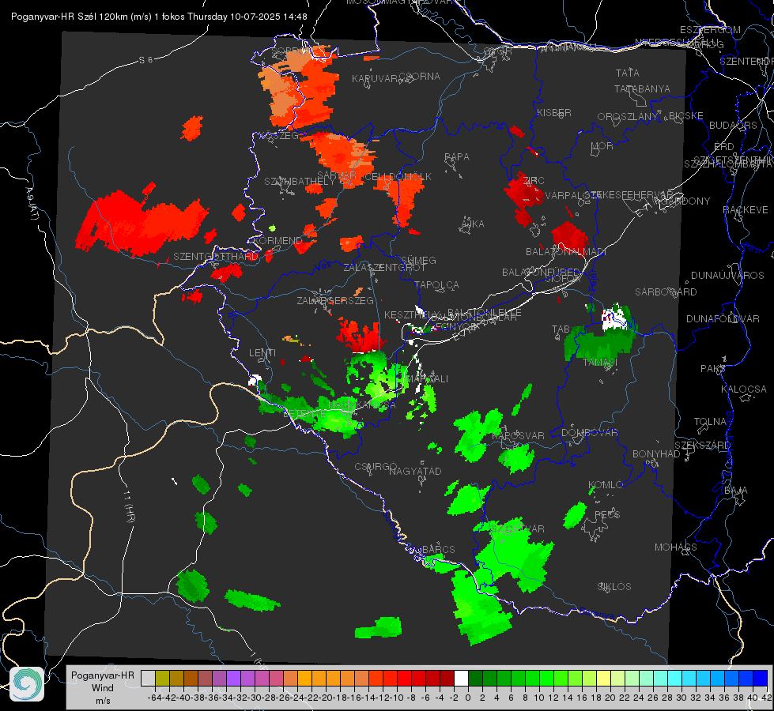The image size is (774, 711).
Task: Select the ZALAEGERSZEG label
Action: [x=335, y=300]
